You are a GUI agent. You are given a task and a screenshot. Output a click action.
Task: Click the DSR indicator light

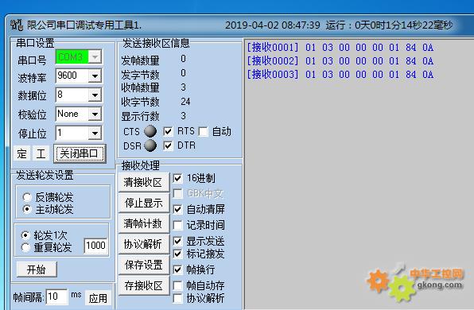tap(150, 145)
